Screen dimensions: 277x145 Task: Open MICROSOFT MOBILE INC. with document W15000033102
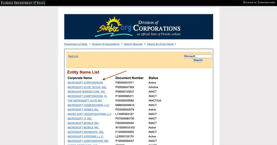83,127
